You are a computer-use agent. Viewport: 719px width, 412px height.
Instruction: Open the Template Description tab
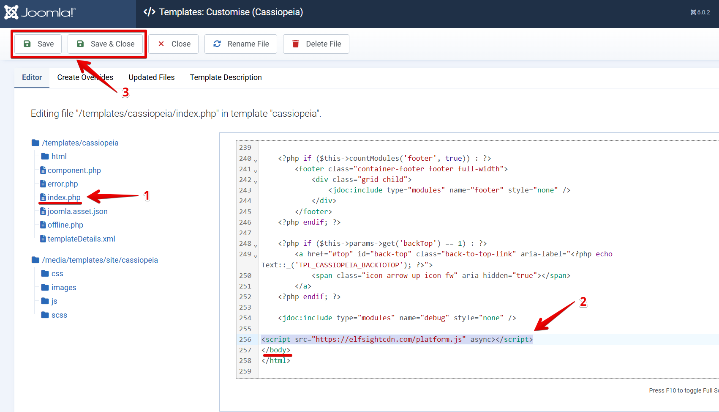point(226,77)
